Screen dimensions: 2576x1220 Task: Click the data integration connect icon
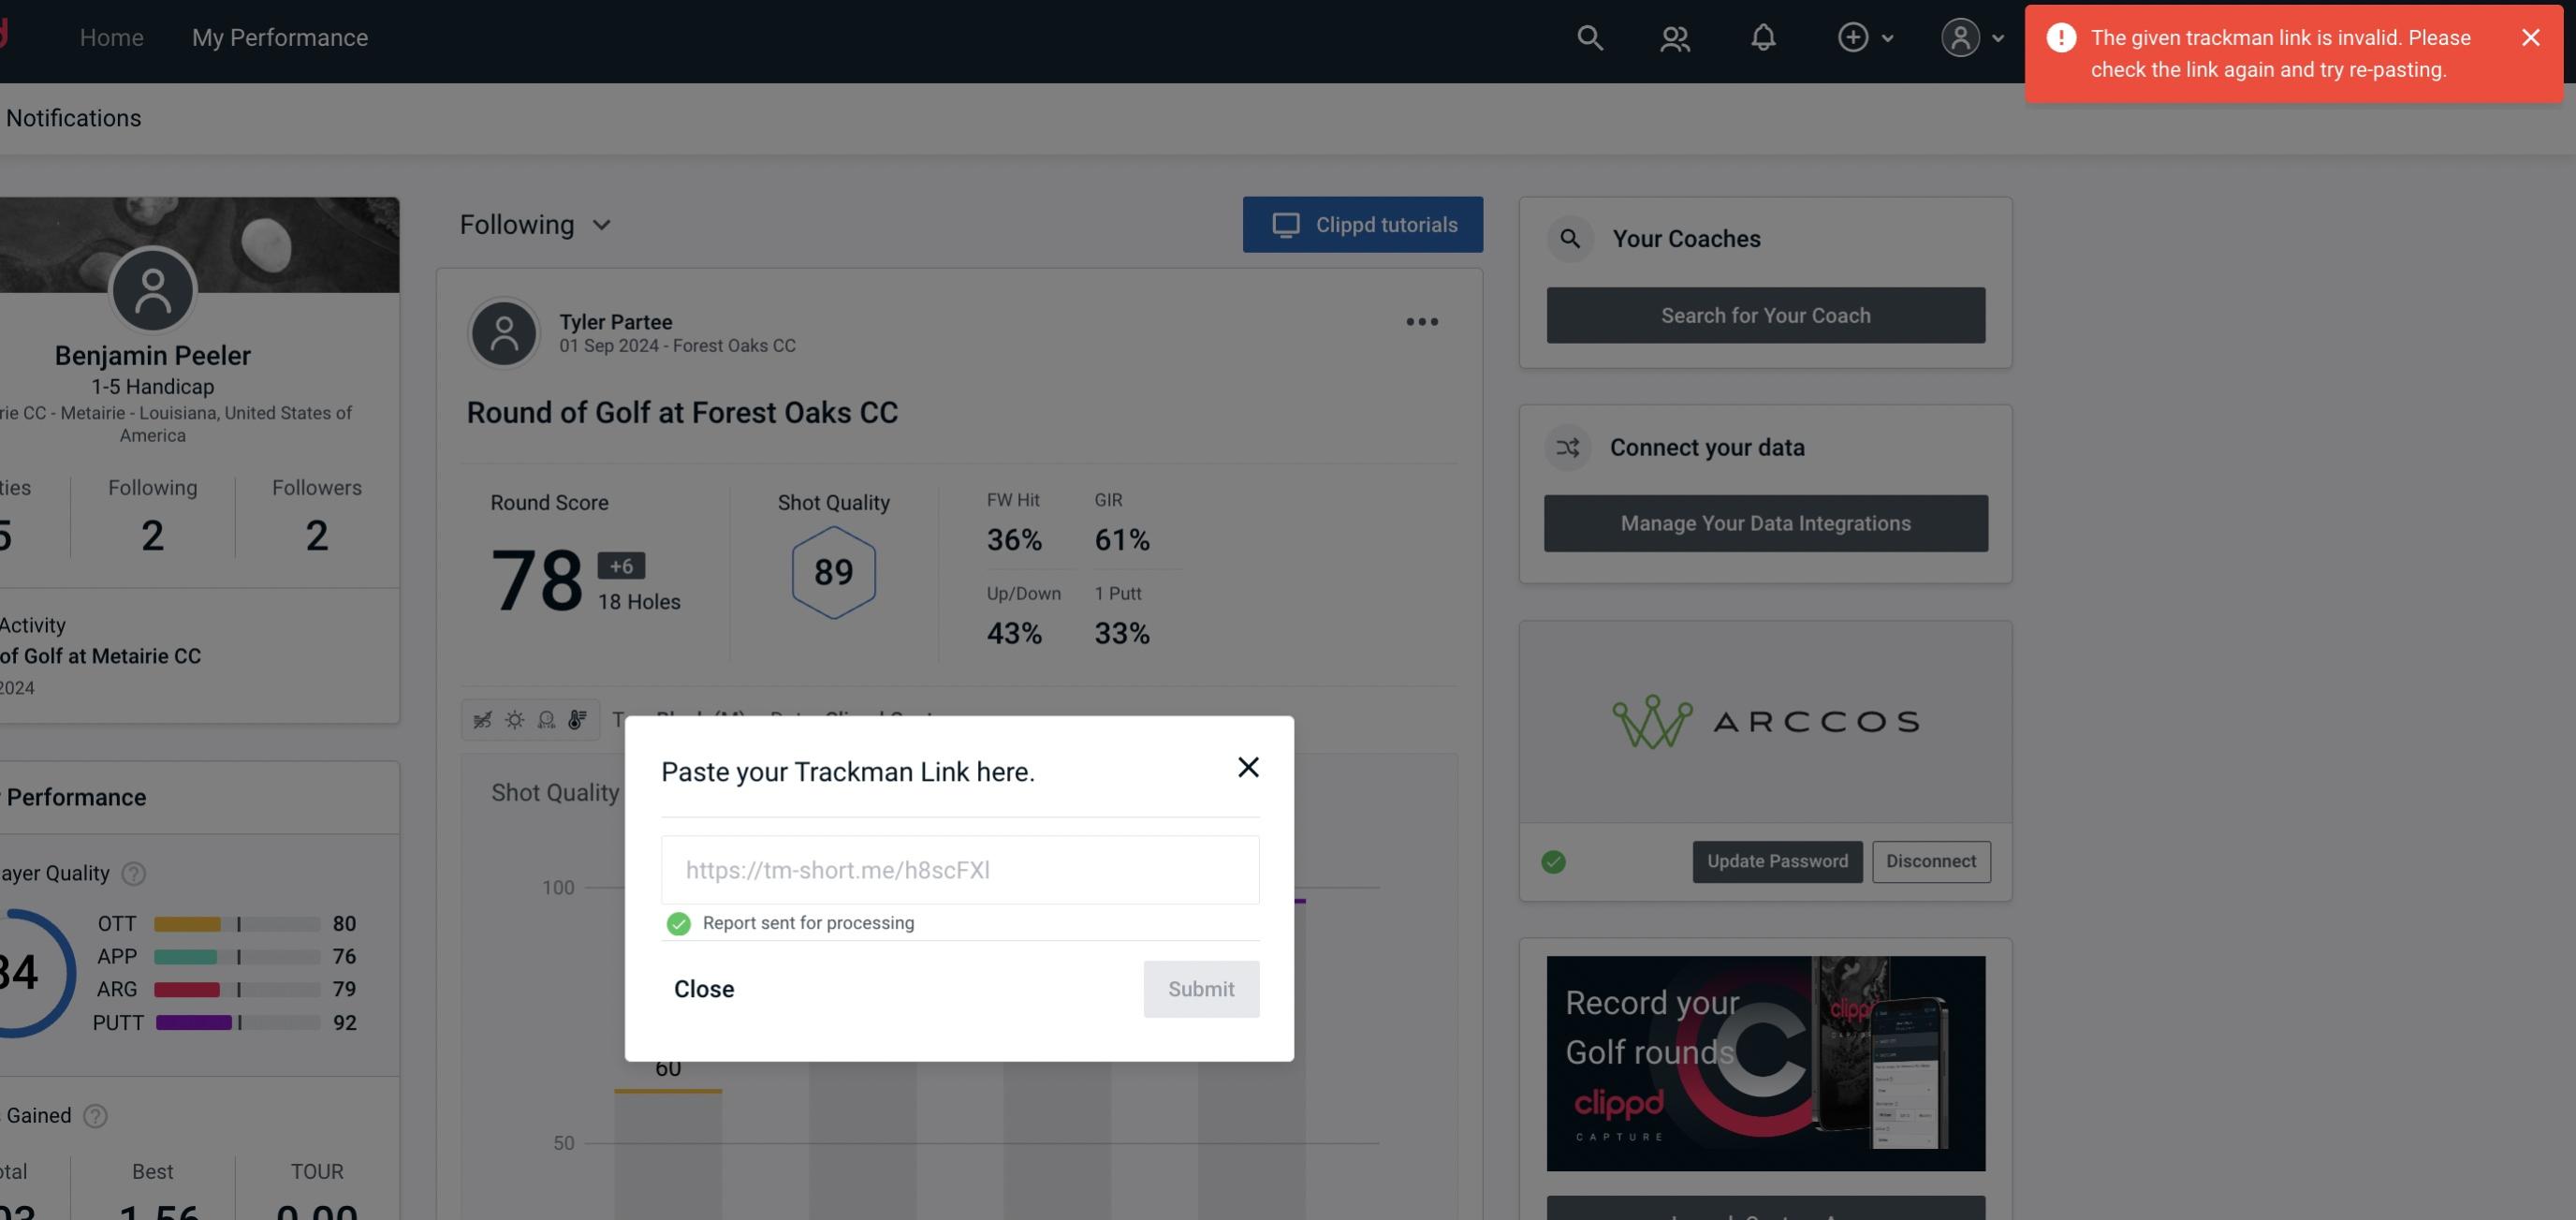coord(1567,448)
